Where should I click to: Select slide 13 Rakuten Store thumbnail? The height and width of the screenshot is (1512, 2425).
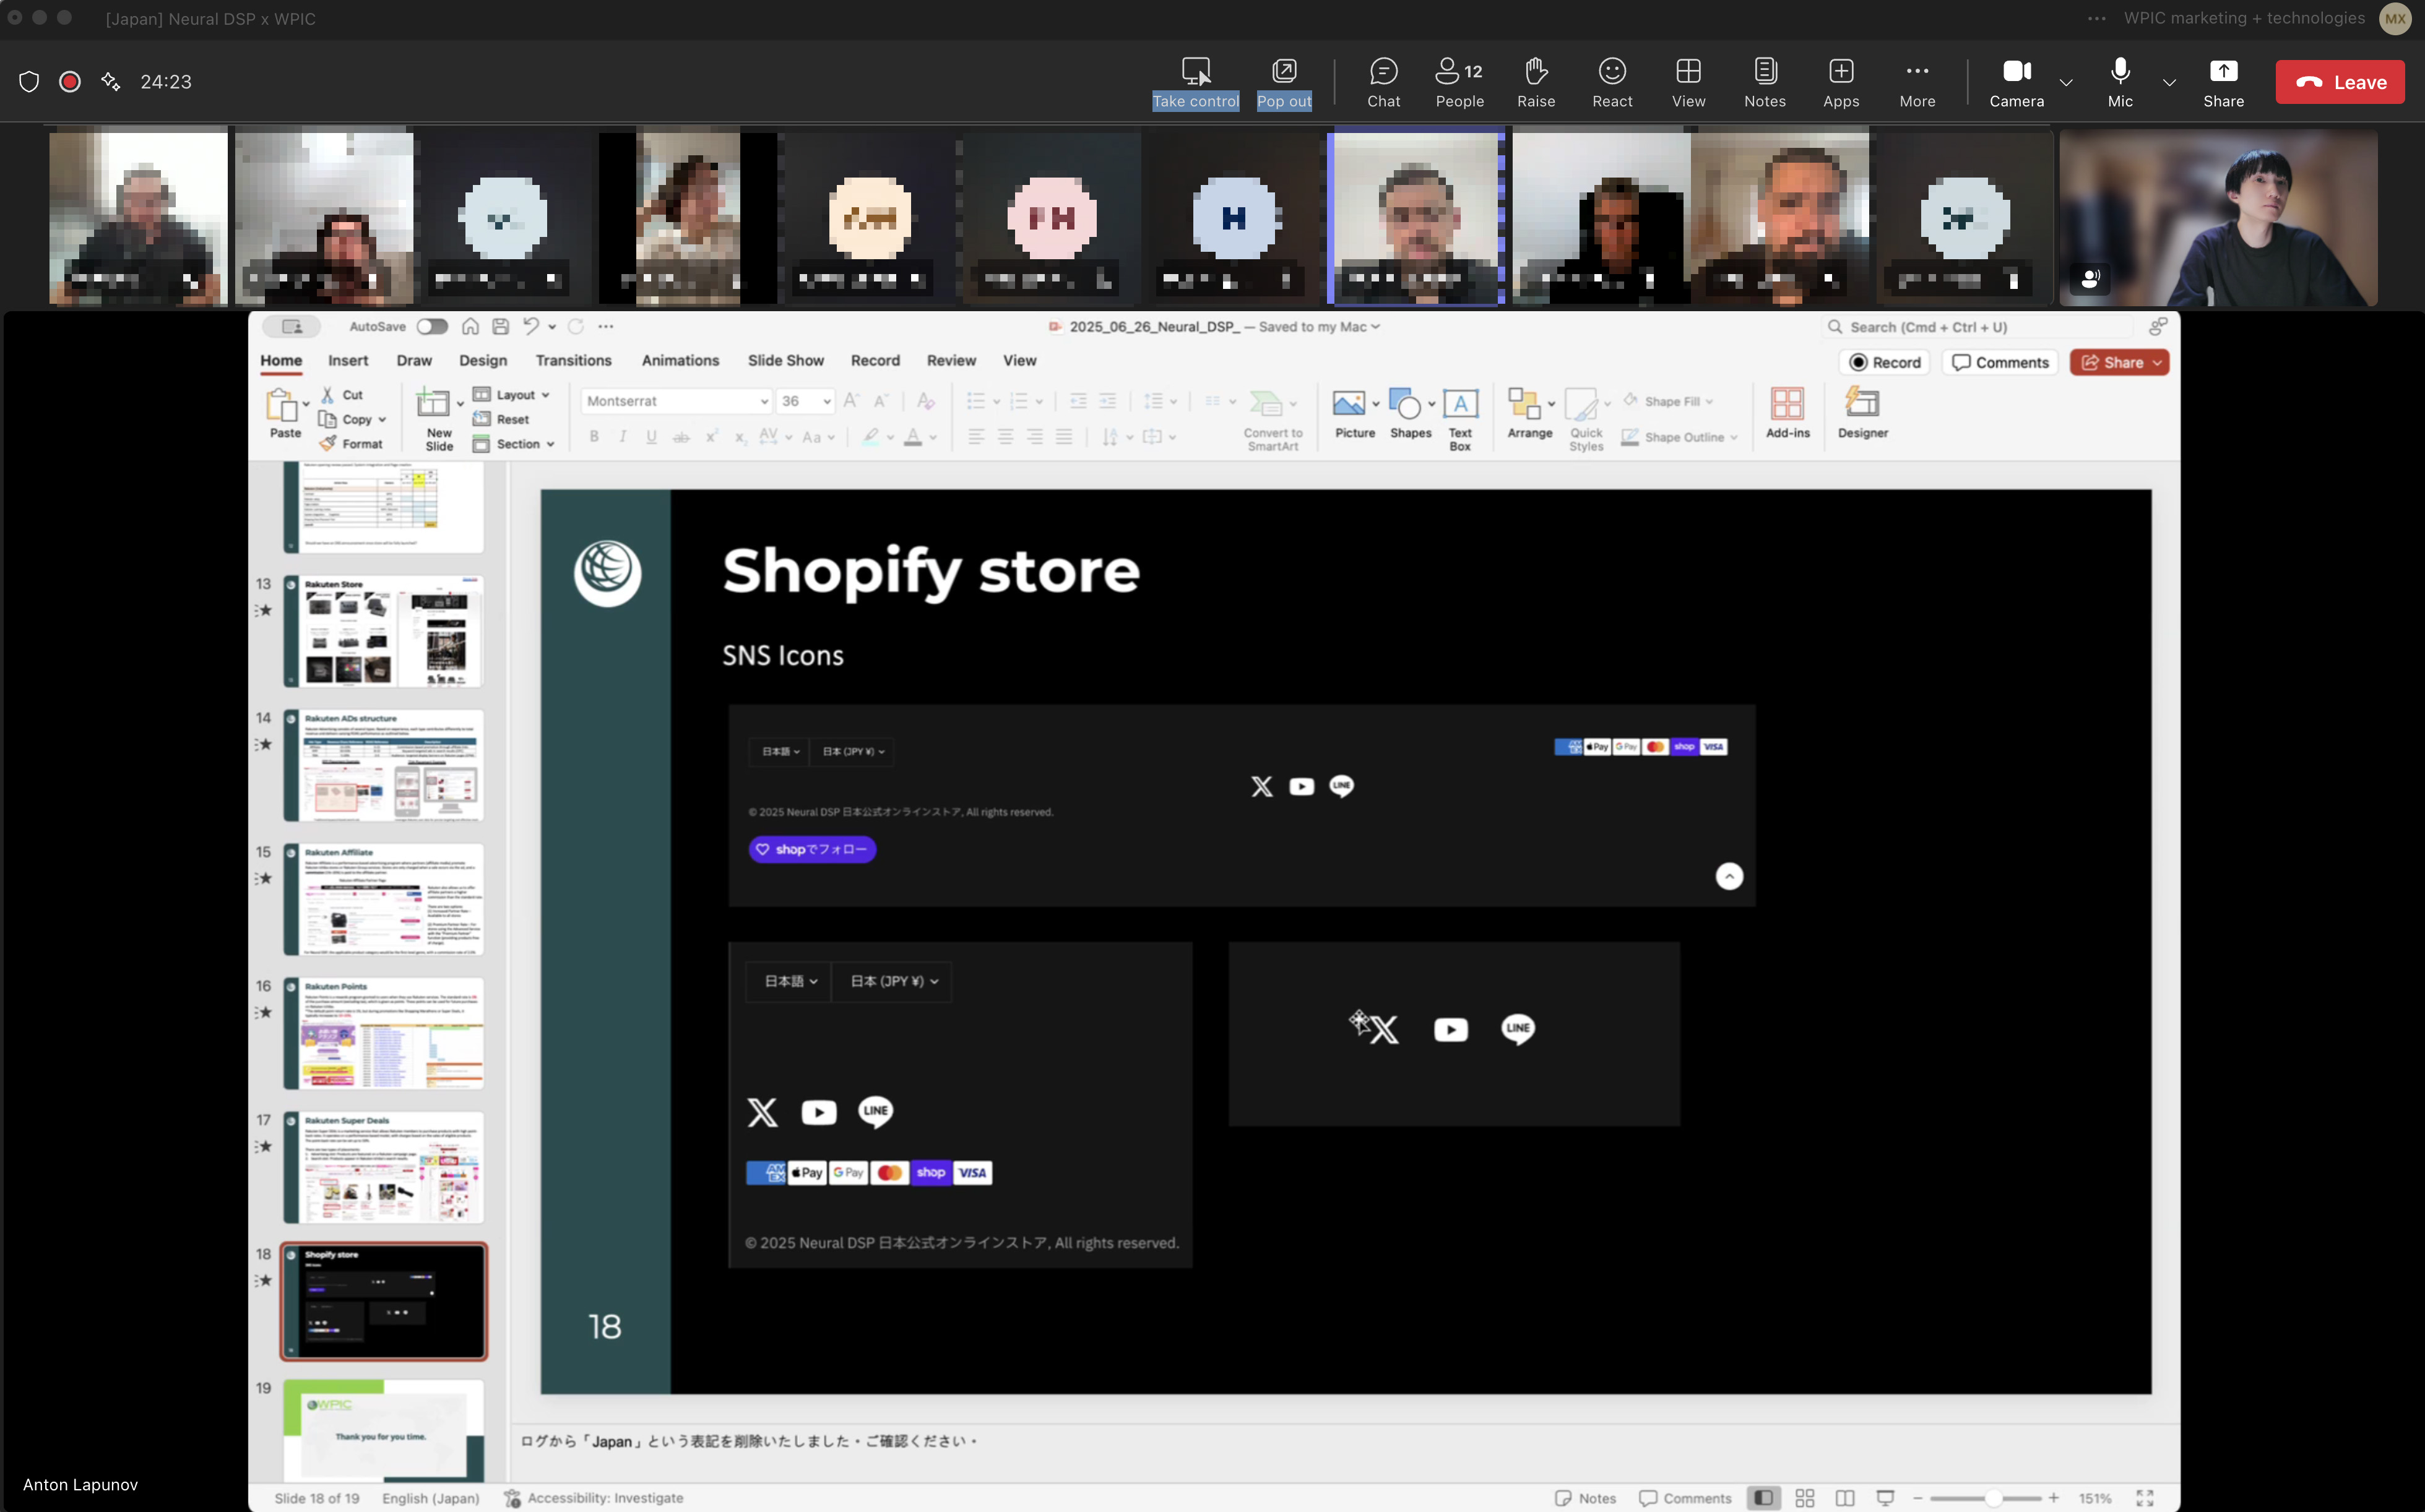click(383, 631)
